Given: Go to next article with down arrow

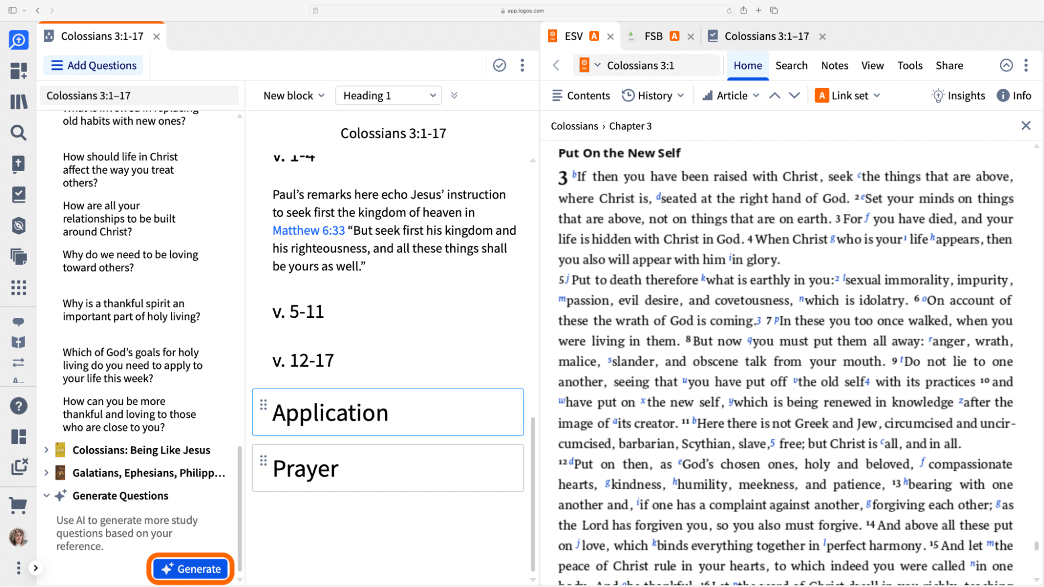Looking at the screenshot, I should click(x=794, y=95).
